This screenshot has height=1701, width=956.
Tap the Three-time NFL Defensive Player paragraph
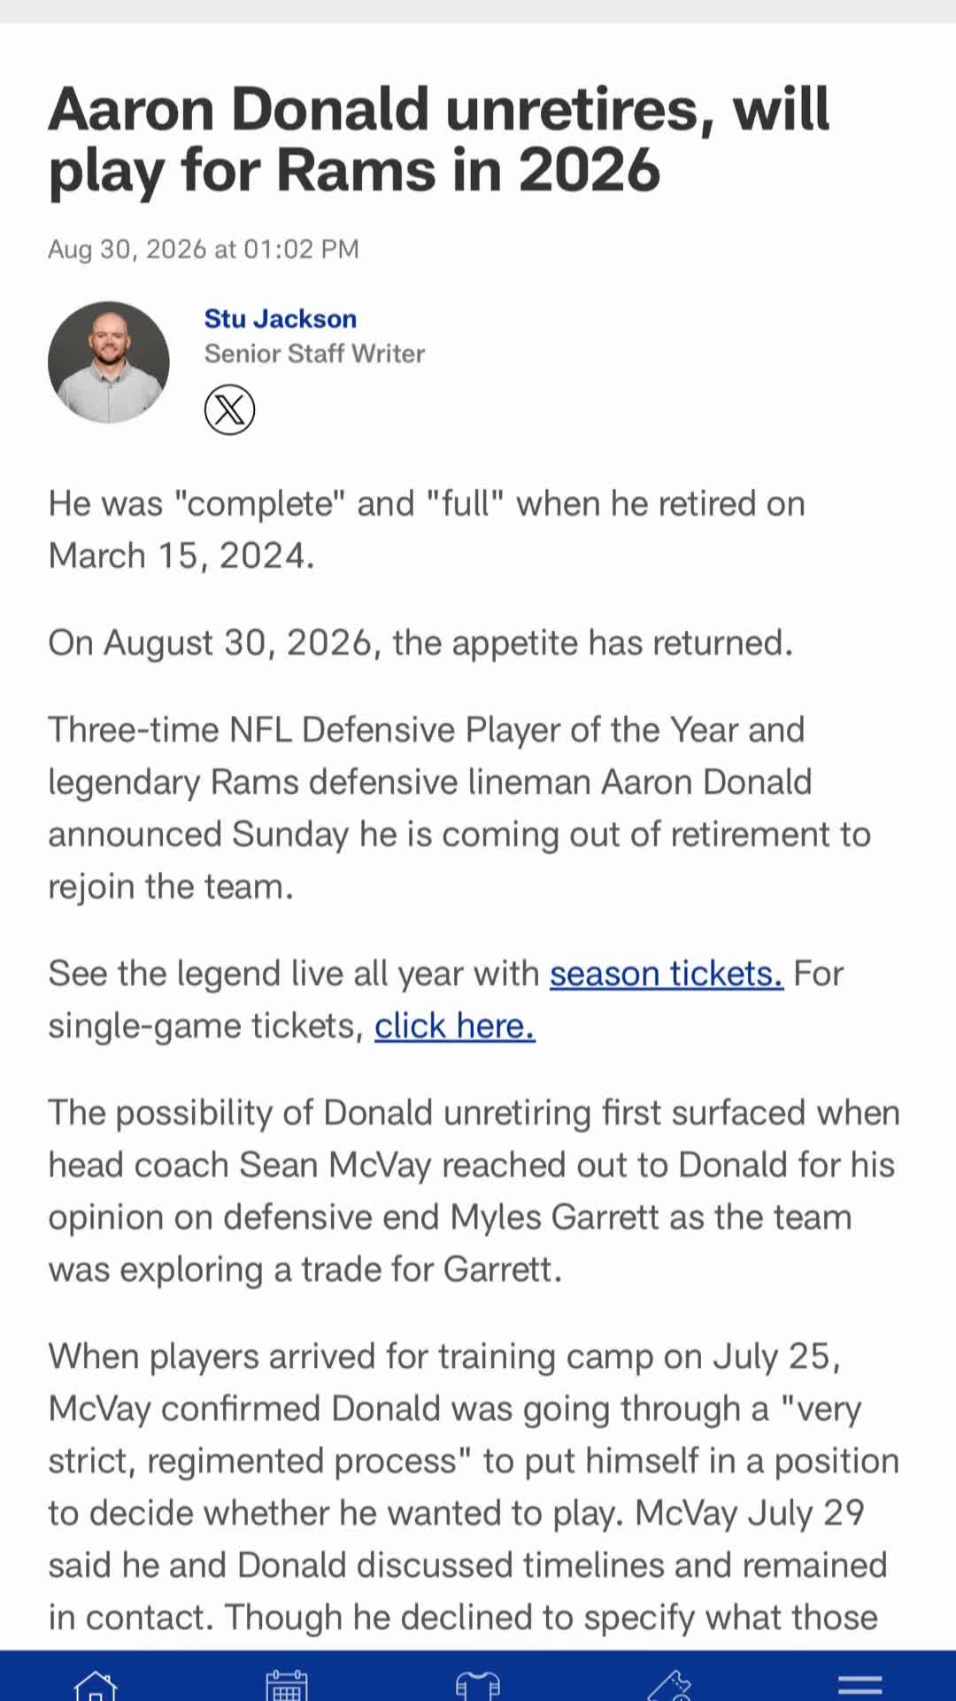(459, 808)
